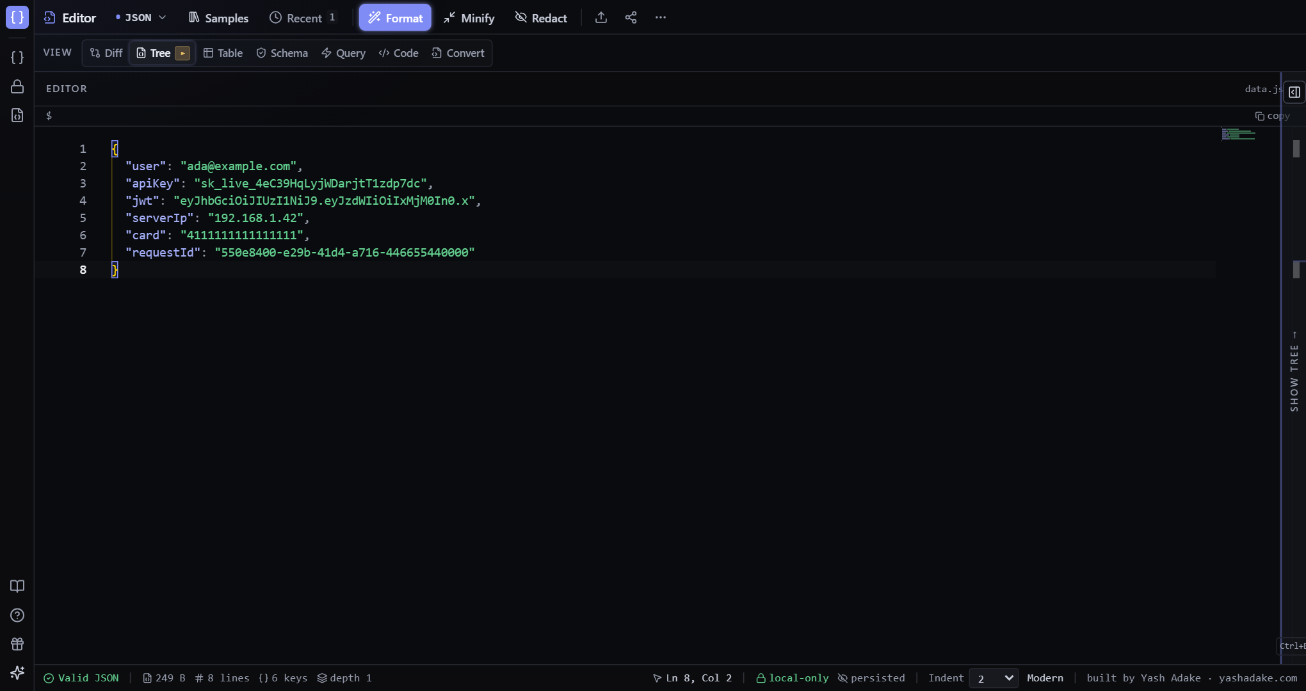This screenshot has width=1306, height=691.
Task: Switch to Diff view
Action: click(106, 53)
